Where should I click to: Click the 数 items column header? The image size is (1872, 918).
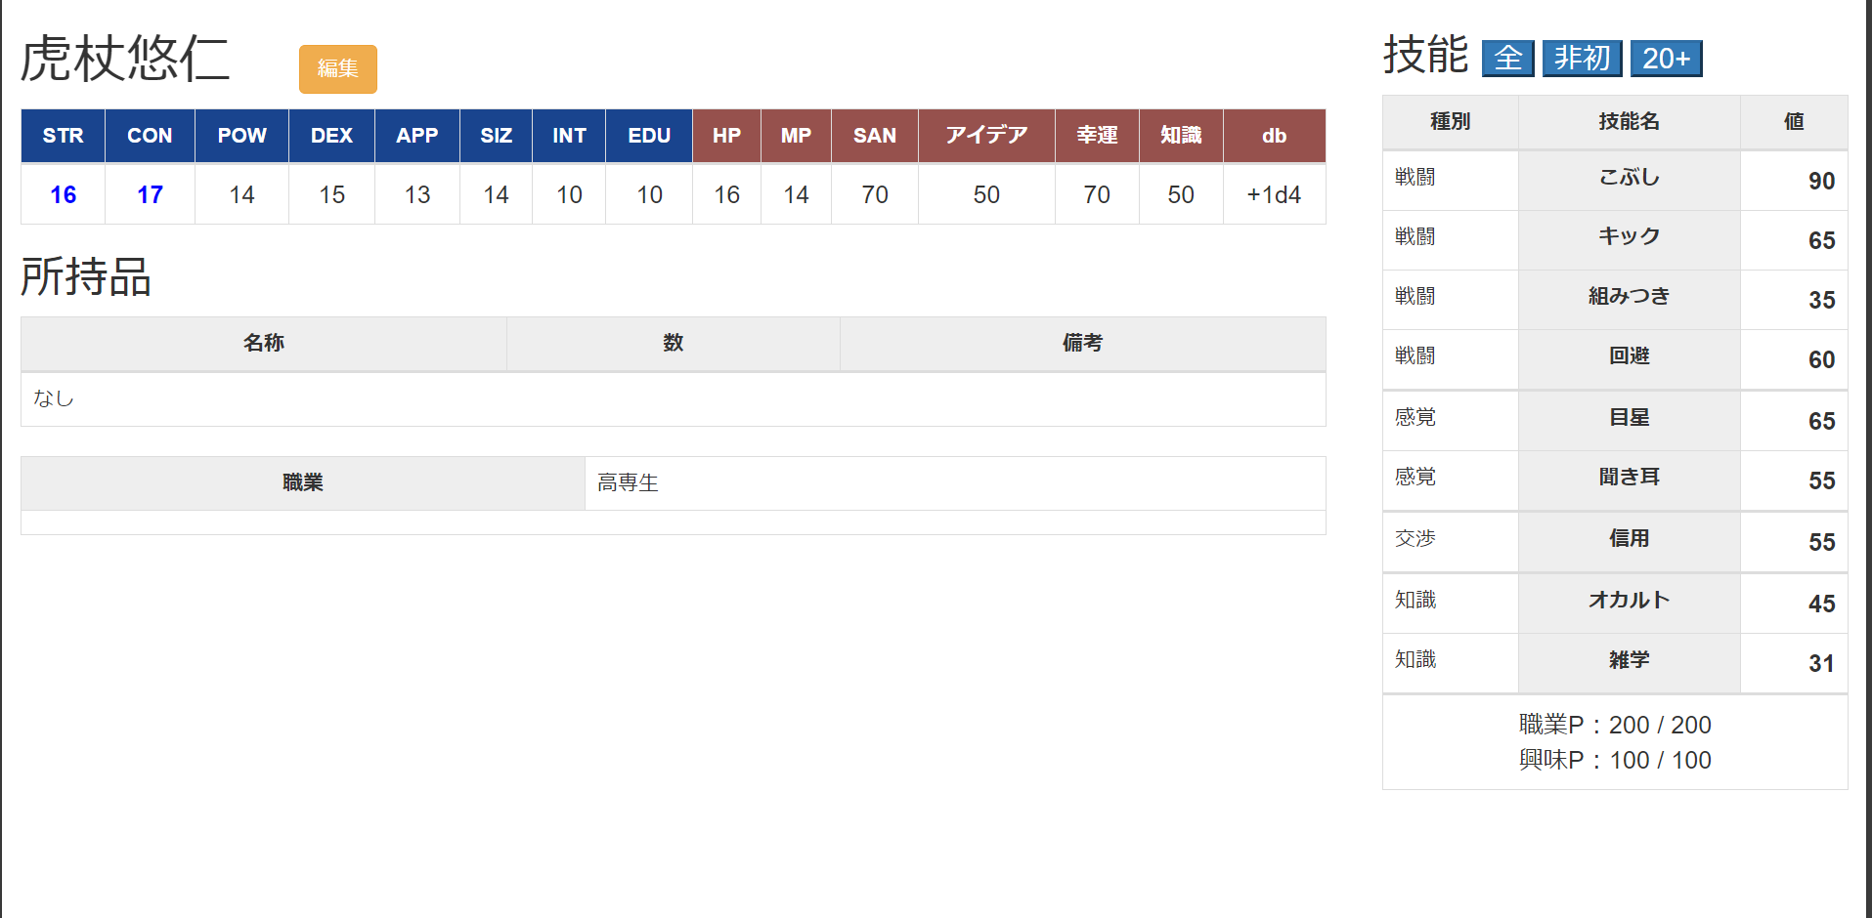coord(673,343)
